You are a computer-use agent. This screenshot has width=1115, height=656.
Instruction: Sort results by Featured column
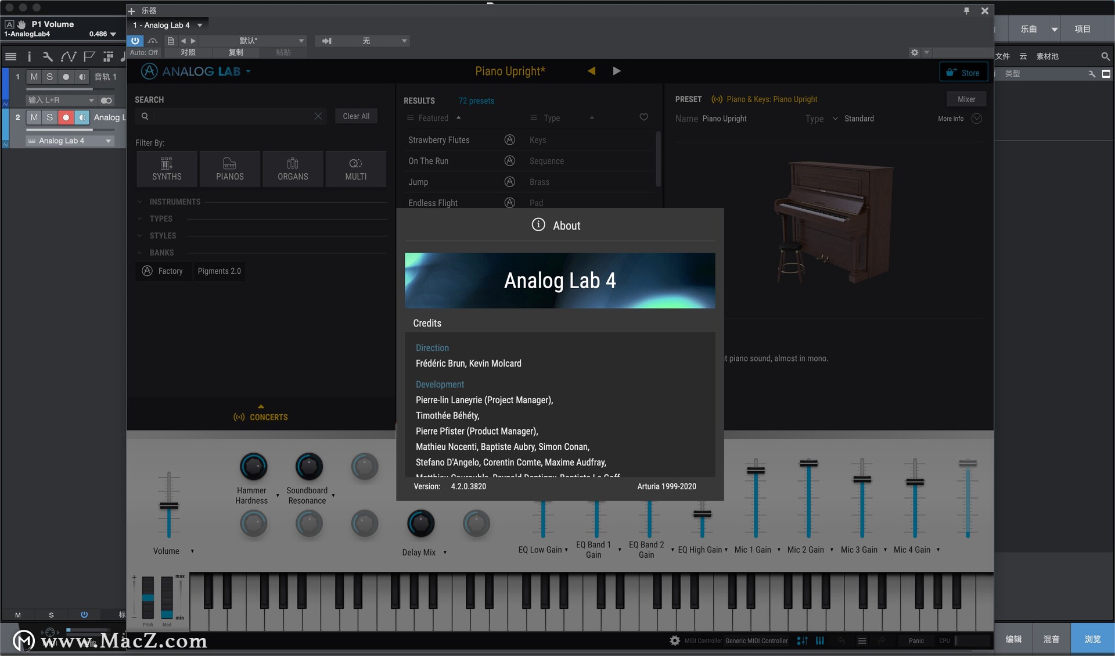tap(434, 118)
